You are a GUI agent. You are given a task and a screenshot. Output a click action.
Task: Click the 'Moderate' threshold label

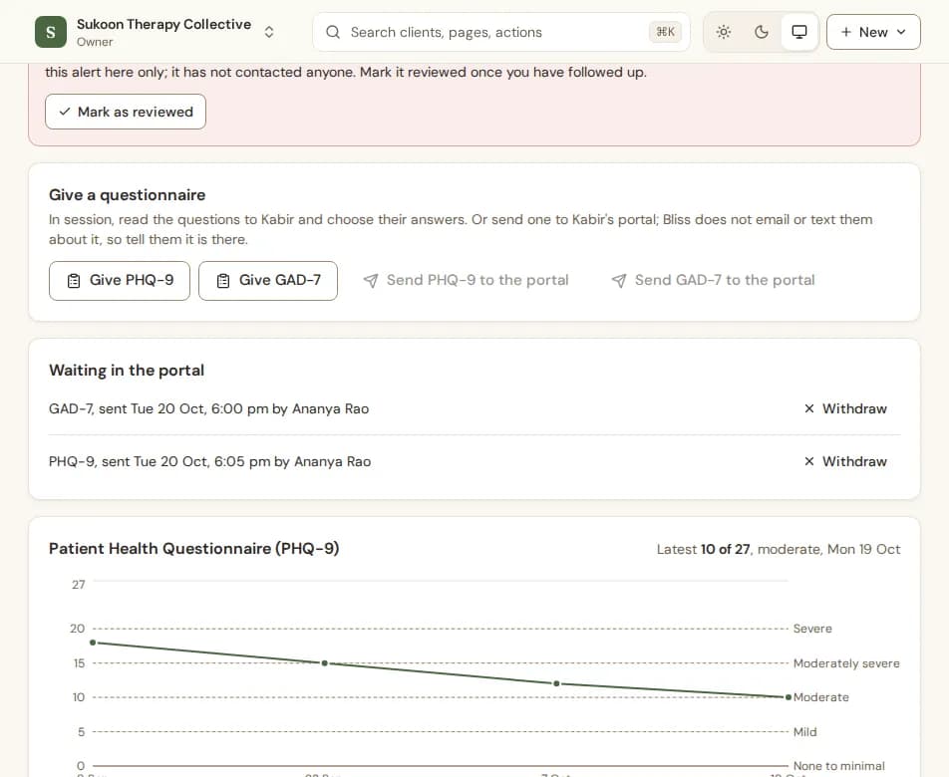click(x=820, y=697)
